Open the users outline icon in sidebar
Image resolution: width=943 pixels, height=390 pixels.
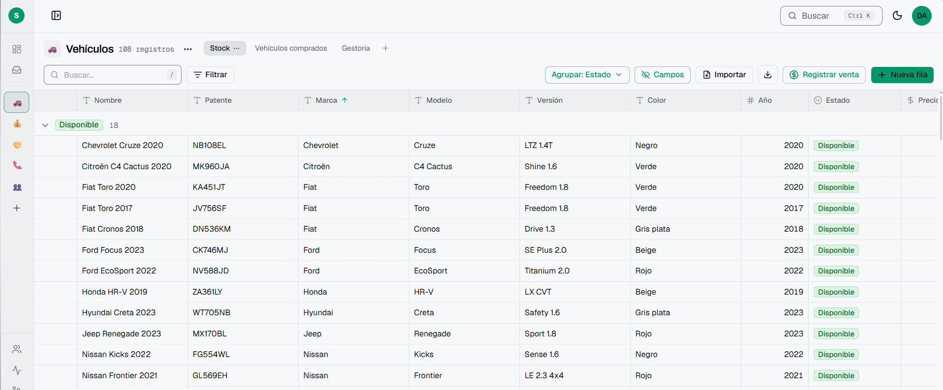(17, 349)
